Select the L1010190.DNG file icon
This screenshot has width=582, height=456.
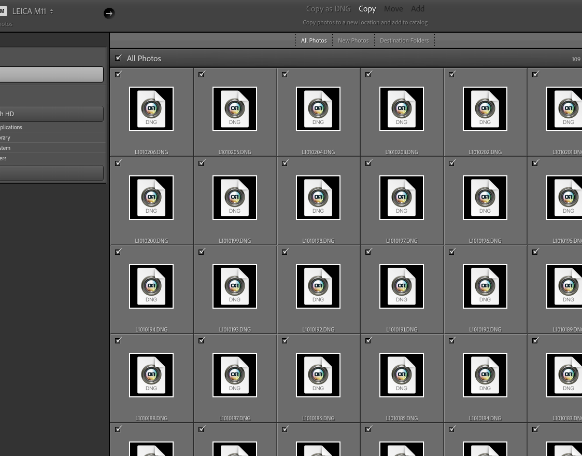485,286
